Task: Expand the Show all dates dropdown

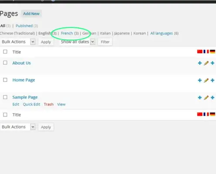Action: 77,42
